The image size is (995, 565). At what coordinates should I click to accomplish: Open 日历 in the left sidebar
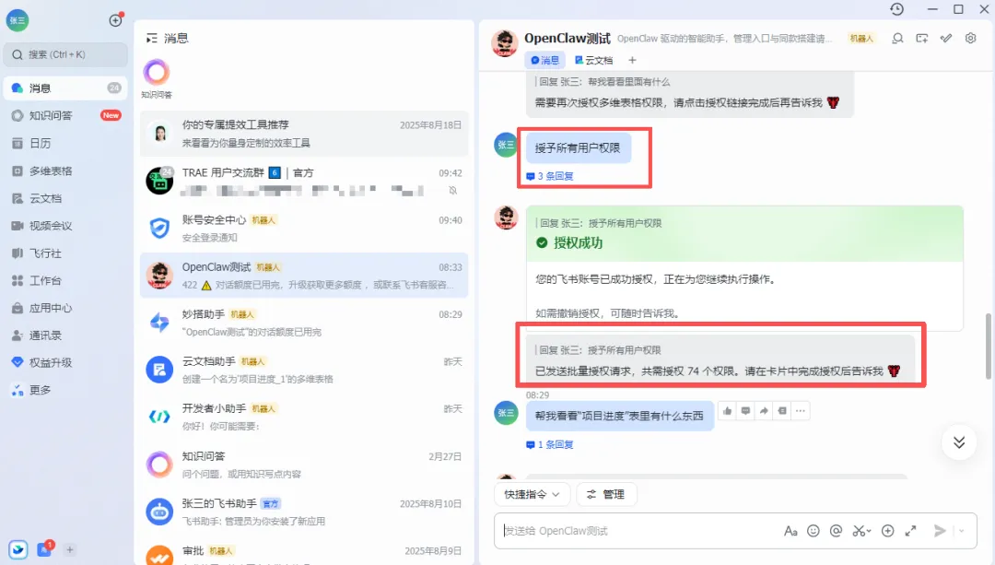pyautogui.click(x=65, y=144)
